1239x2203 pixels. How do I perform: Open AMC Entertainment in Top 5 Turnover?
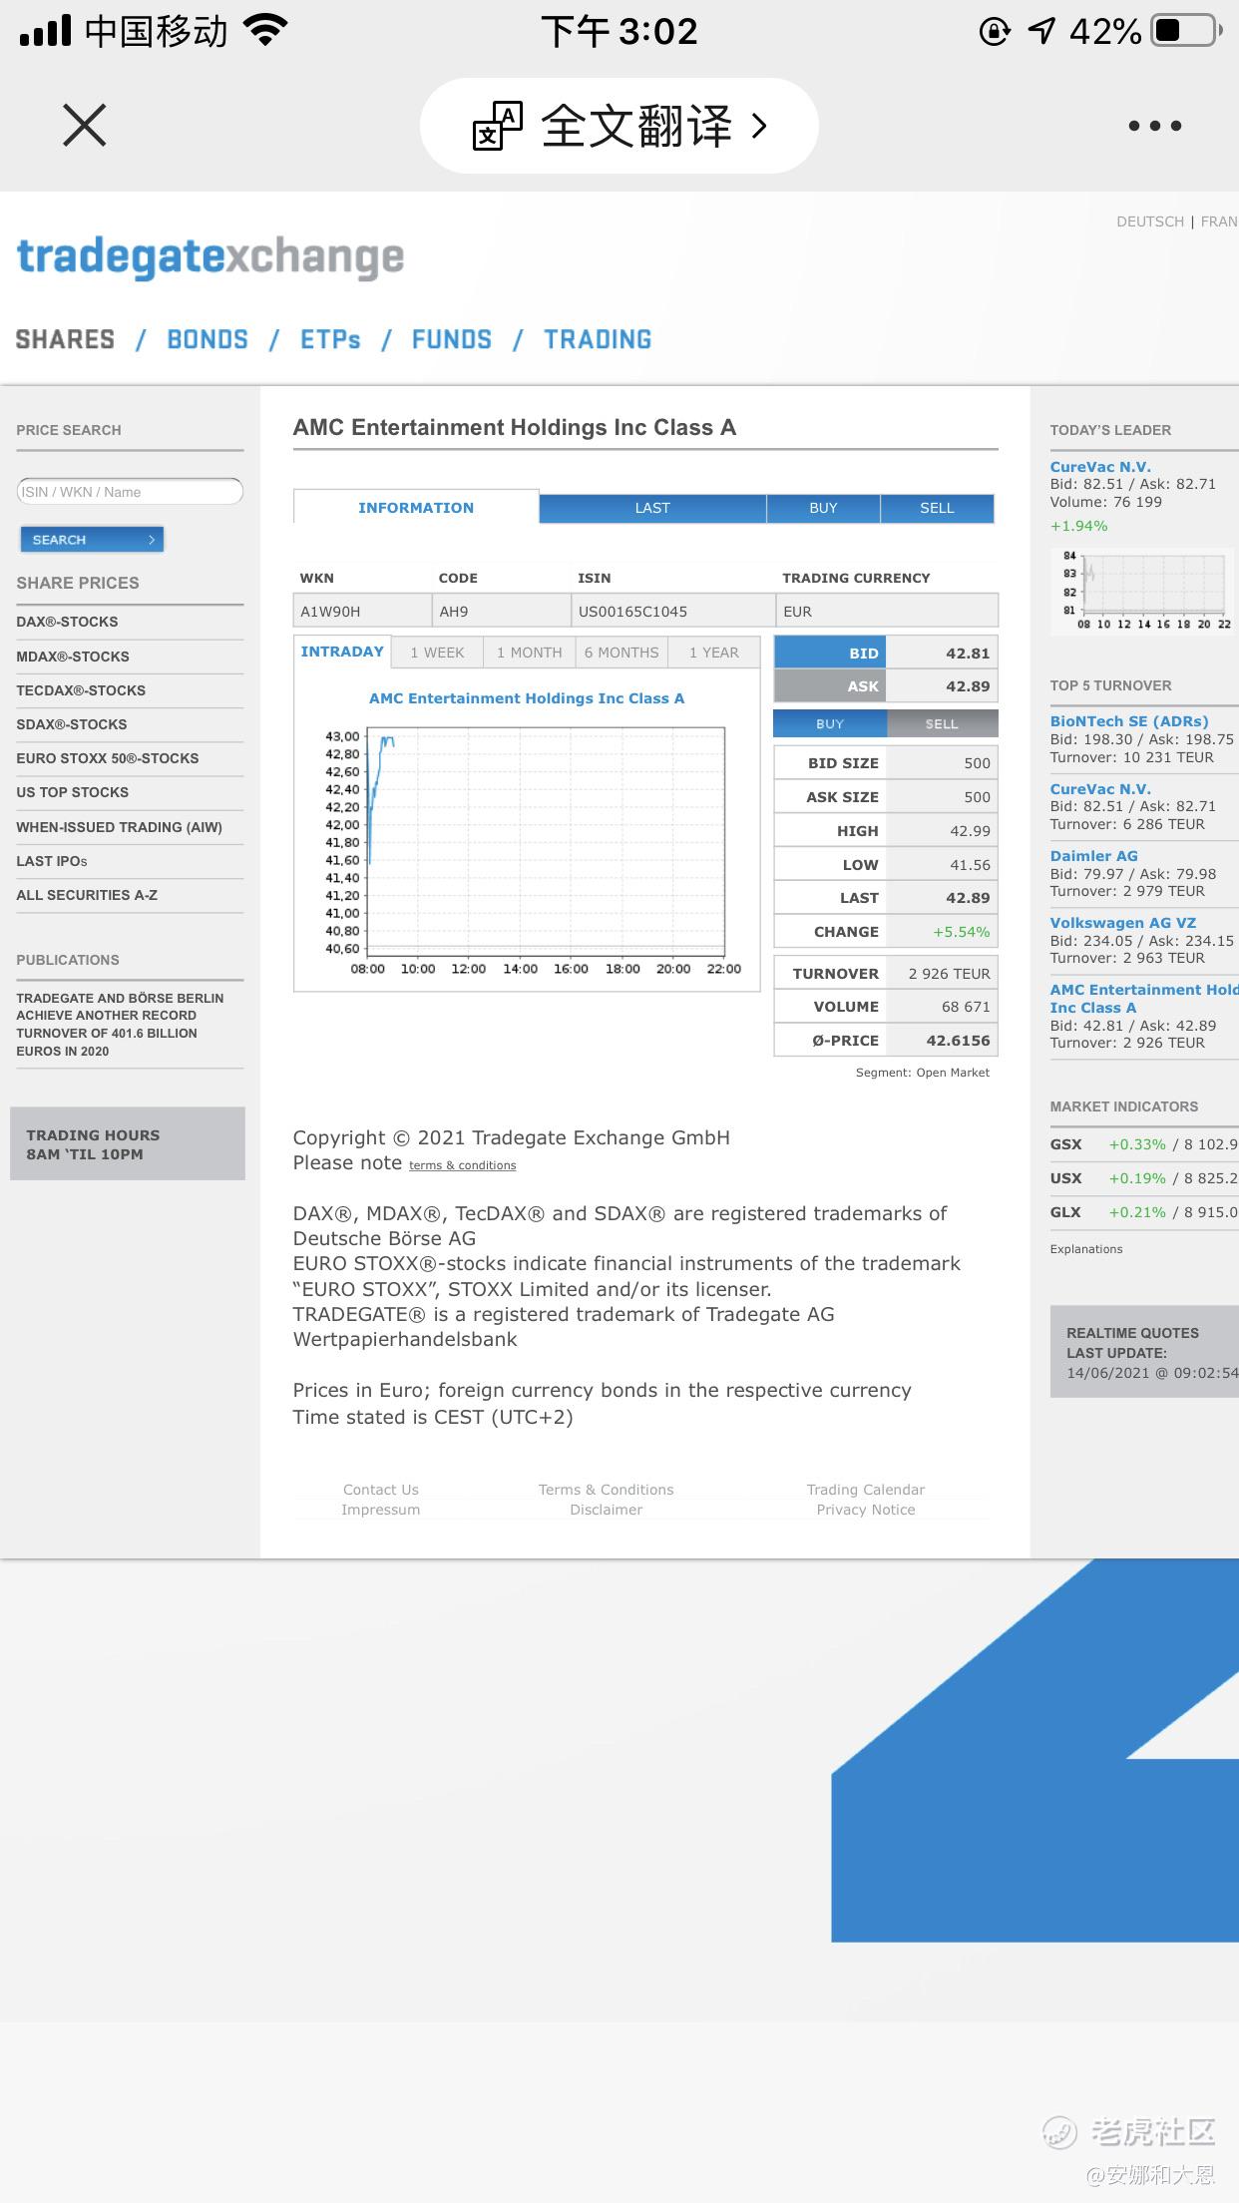[1144, 999]
